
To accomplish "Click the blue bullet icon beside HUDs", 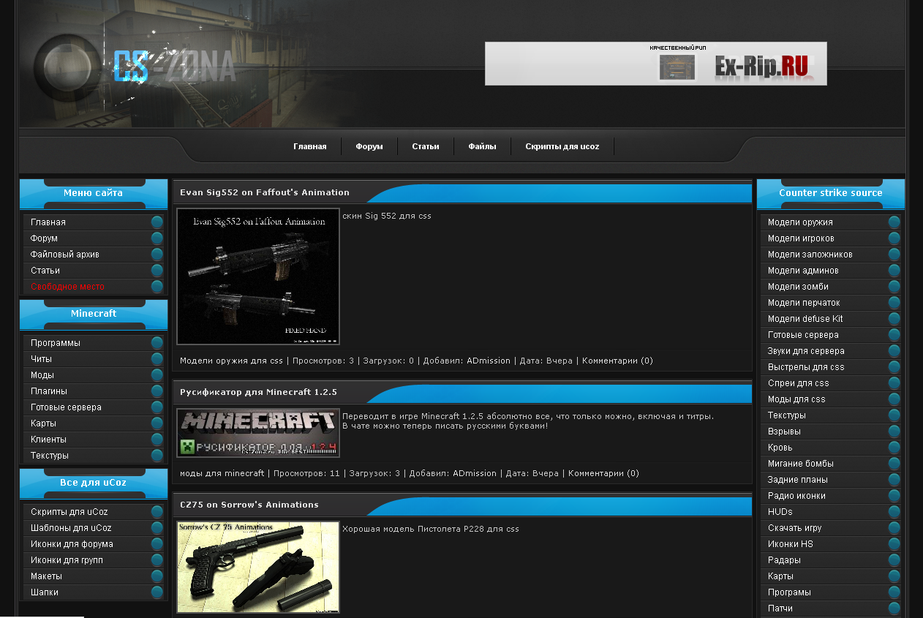I will (x=894, y=512).
